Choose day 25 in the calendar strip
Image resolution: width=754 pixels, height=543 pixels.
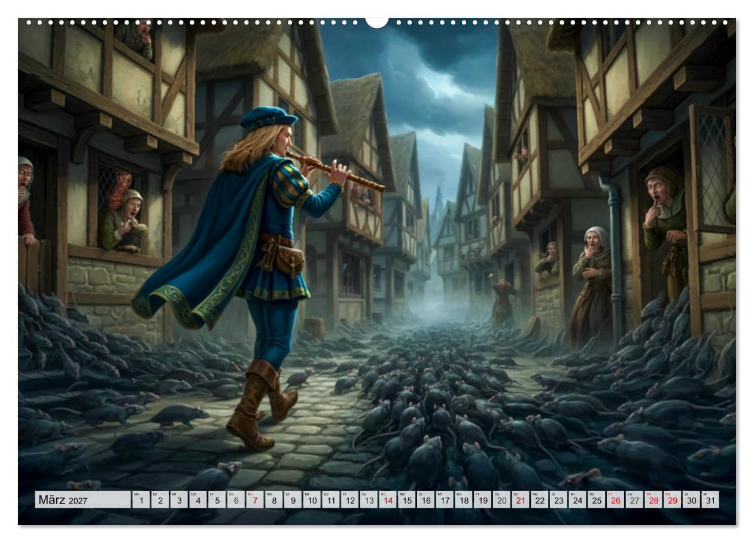point(595,500)
